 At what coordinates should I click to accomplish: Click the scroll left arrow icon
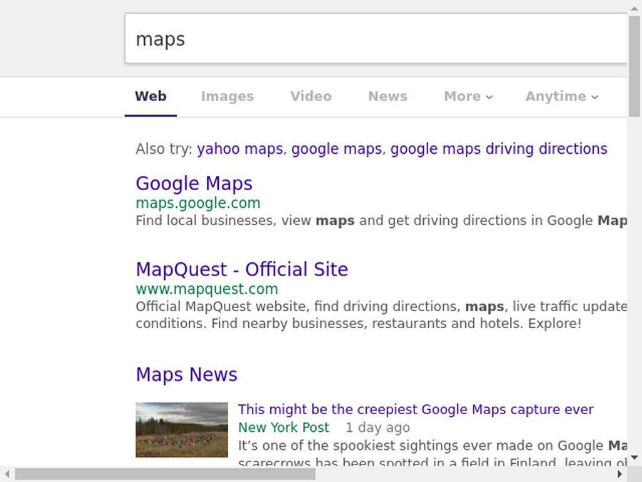8,474
